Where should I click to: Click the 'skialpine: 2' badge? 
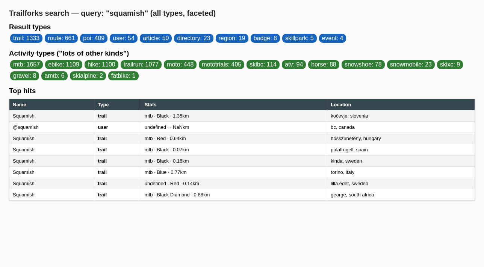coord(88,76)
